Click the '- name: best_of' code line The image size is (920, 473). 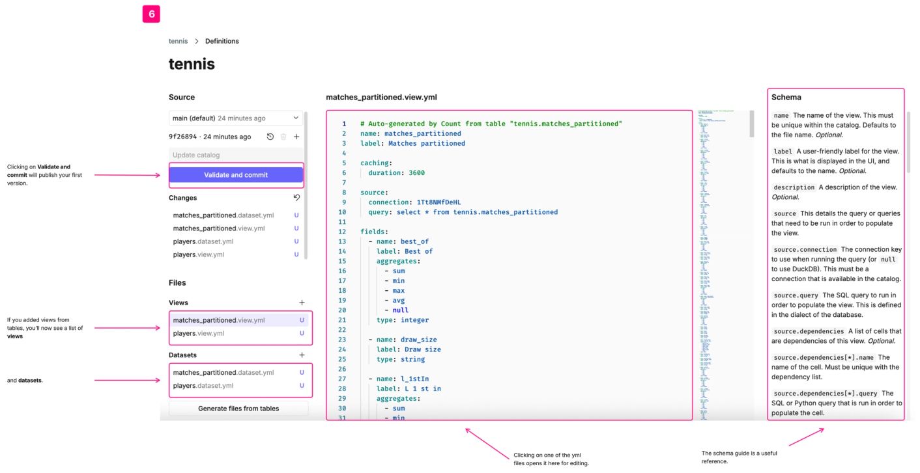point(399,241)
